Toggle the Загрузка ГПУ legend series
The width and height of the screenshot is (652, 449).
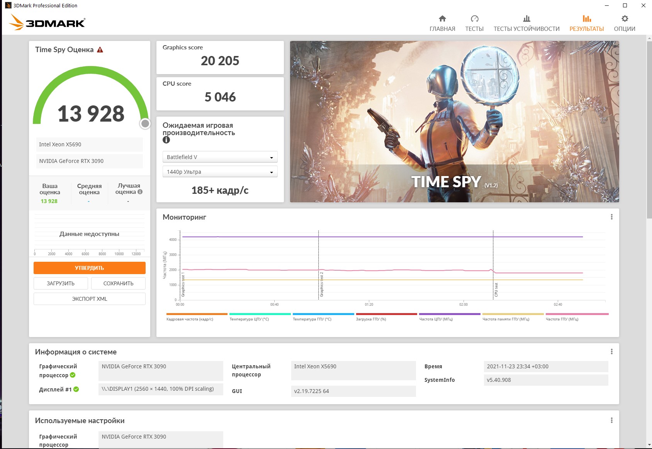(x=386, y=317)
